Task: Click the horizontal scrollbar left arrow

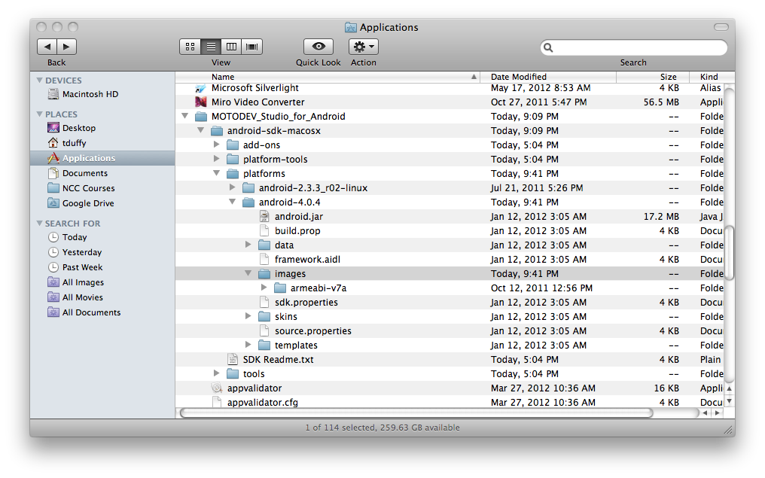Action: click(705, 413)
